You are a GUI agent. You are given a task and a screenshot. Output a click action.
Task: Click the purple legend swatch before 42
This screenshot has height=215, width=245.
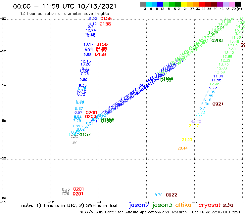click(x=220, y=4)
